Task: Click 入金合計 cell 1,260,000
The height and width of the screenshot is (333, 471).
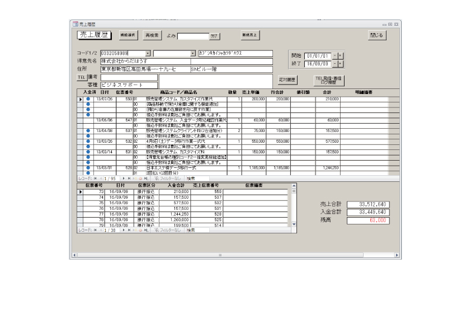Action: [175, 220]
